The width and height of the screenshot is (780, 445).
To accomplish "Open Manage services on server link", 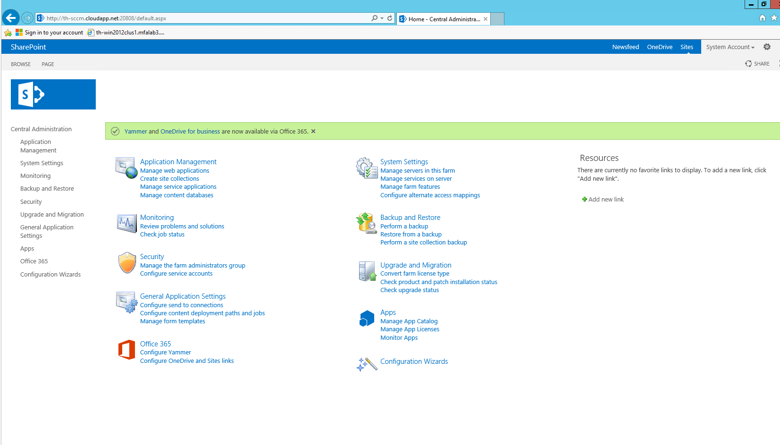I will click(416, 178).
